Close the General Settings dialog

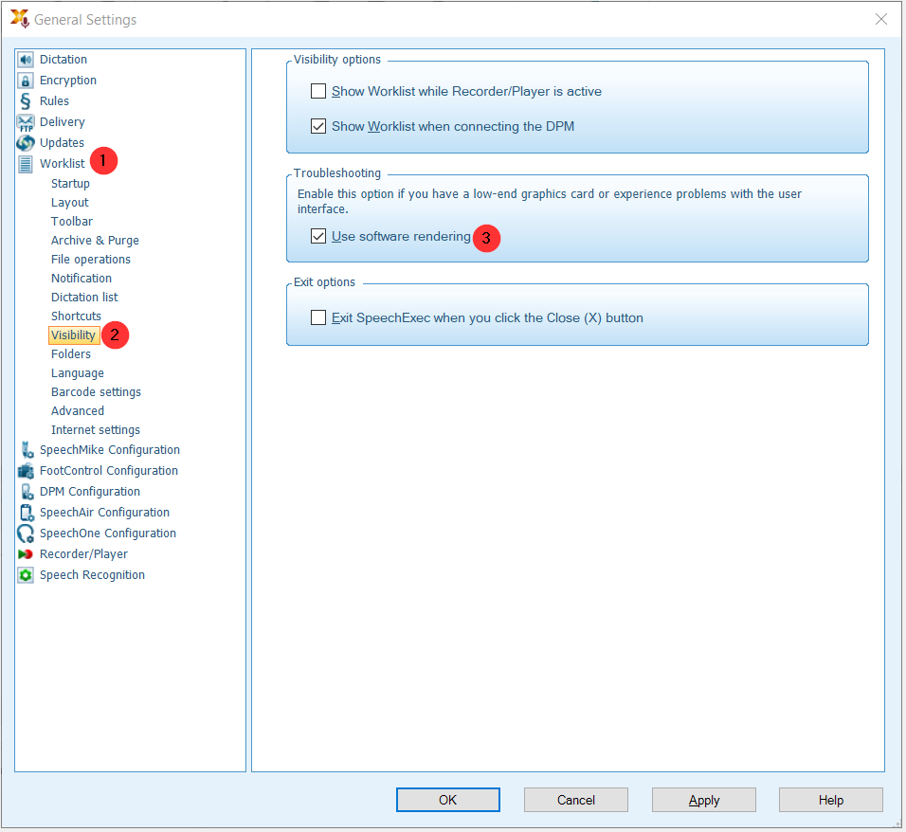[881, 19]
